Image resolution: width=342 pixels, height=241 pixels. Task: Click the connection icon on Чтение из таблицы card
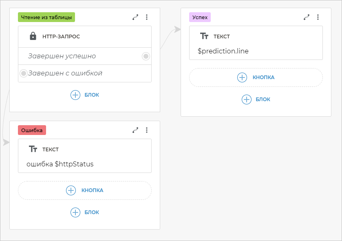click(135, 17)
